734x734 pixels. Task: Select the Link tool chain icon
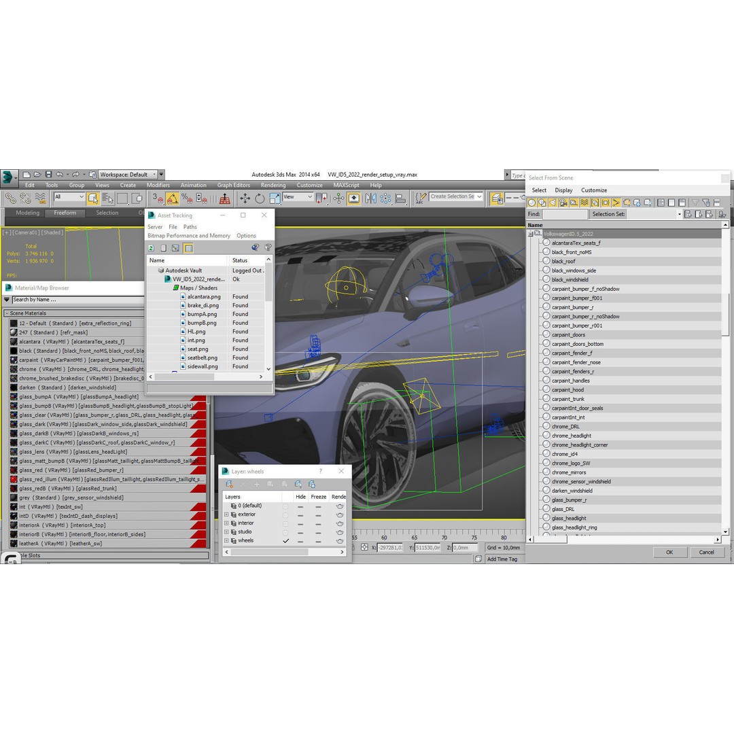[10, 198]
